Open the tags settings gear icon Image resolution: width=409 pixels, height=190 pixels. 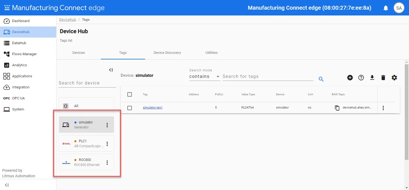394,78
